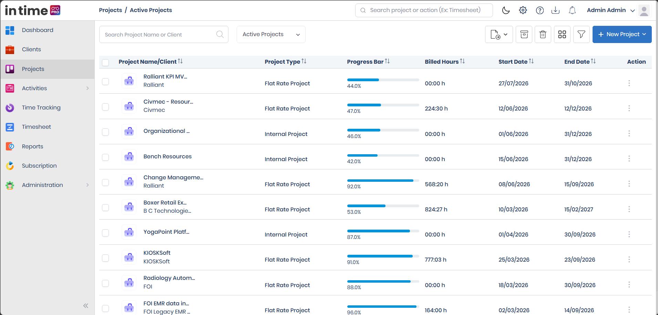
Task: Click Projects breadcrumb link
Action: pos(111,10)
